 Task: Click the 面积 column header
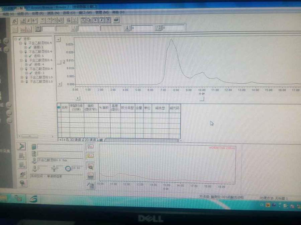(91, 108)
